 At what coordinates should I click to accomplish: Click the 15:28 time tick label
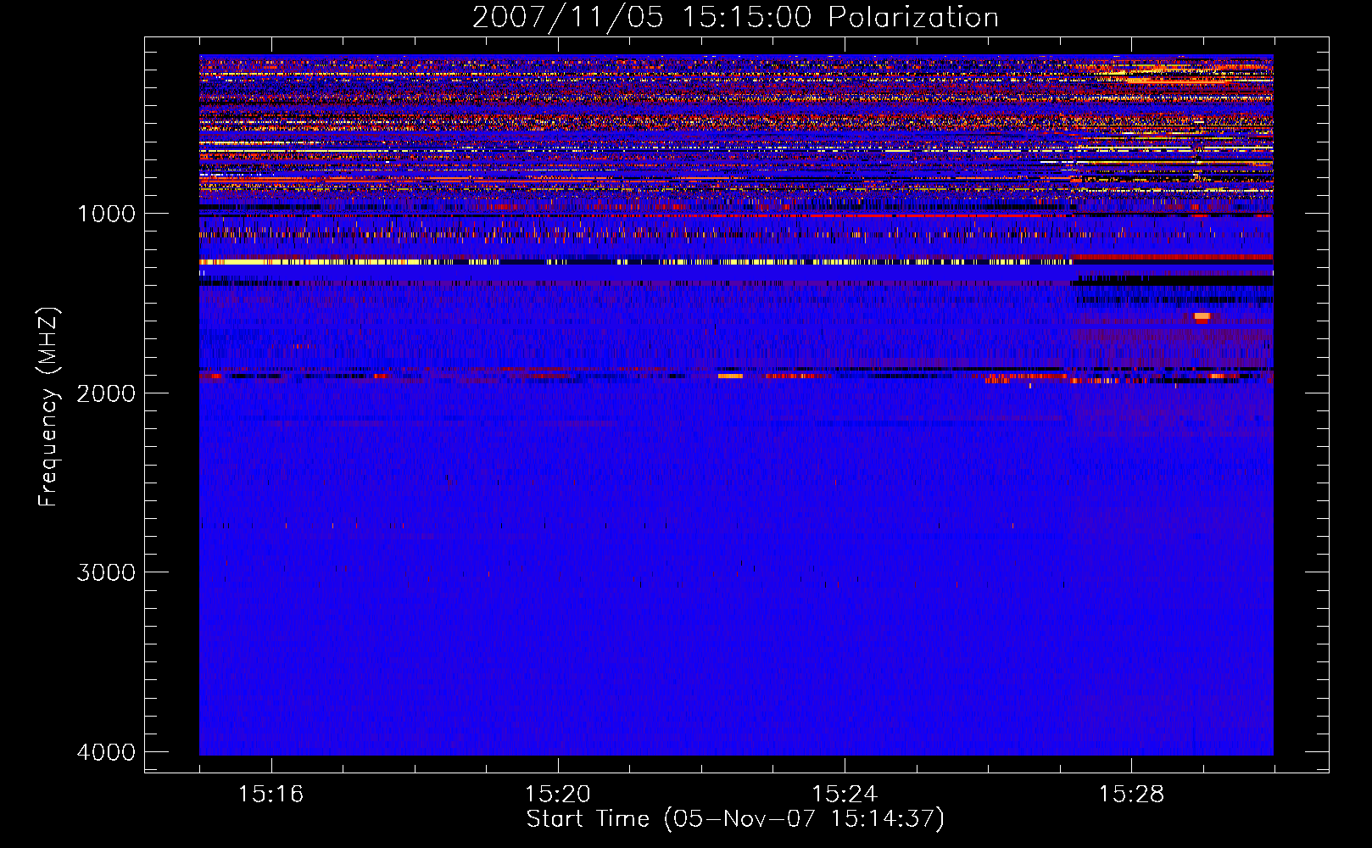pyautogui.click(x=1131, y=794)
